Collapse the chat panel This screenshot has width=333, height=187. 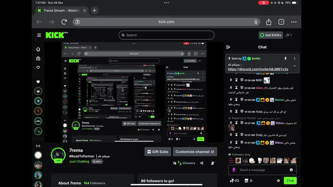[x=228, y=47]
